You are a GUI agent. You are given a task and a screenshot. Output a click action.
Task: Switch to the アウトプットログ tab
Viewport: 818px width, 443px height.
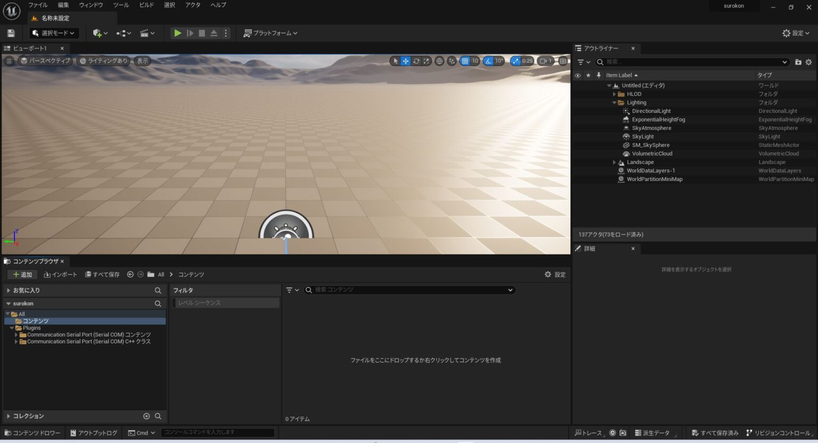pyautogui.click(x=93, y=433)
